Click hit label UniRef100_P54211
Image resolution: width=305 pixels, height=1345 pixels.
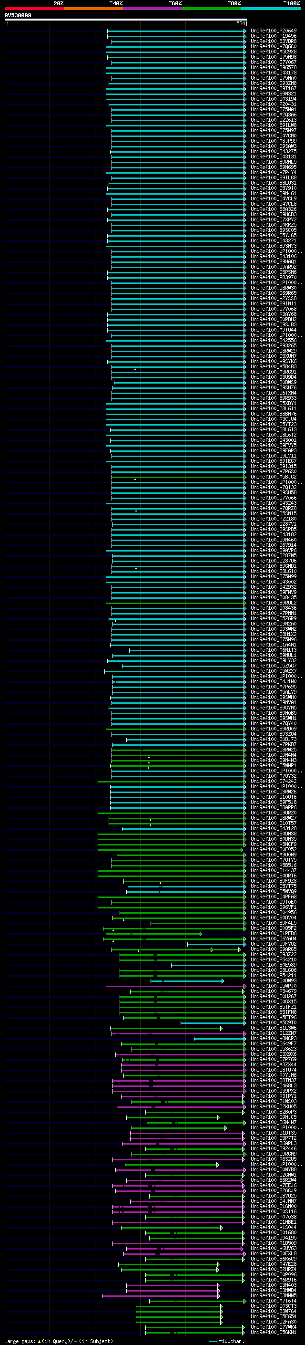(x=274, y=975)
